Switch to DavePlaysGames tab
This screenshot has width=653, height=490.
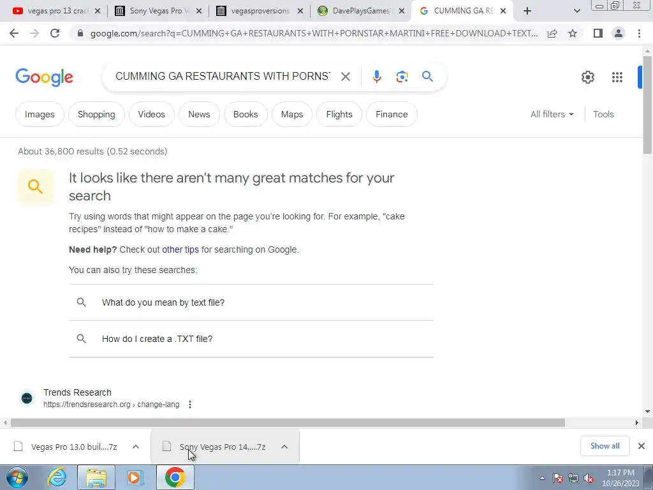point(361,11)
